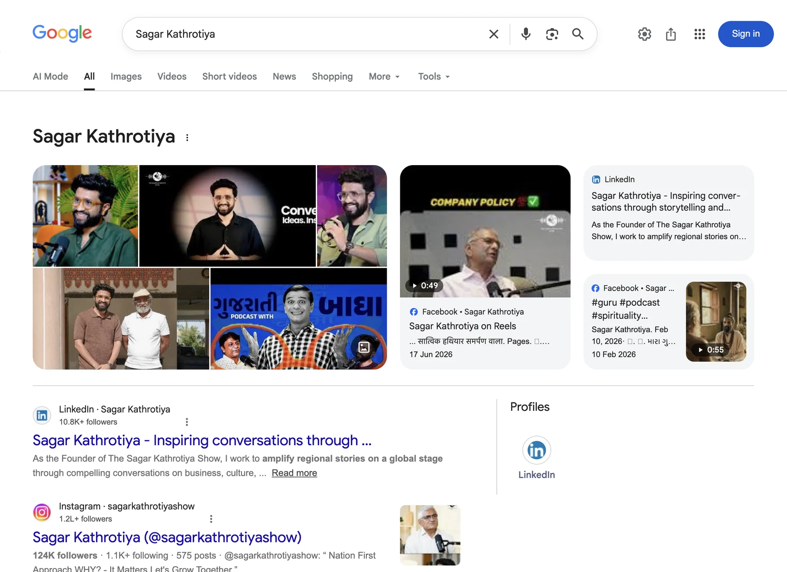Switch to AI Mode tab
Viewport: 787px width, 572px height.
point(50,76)
